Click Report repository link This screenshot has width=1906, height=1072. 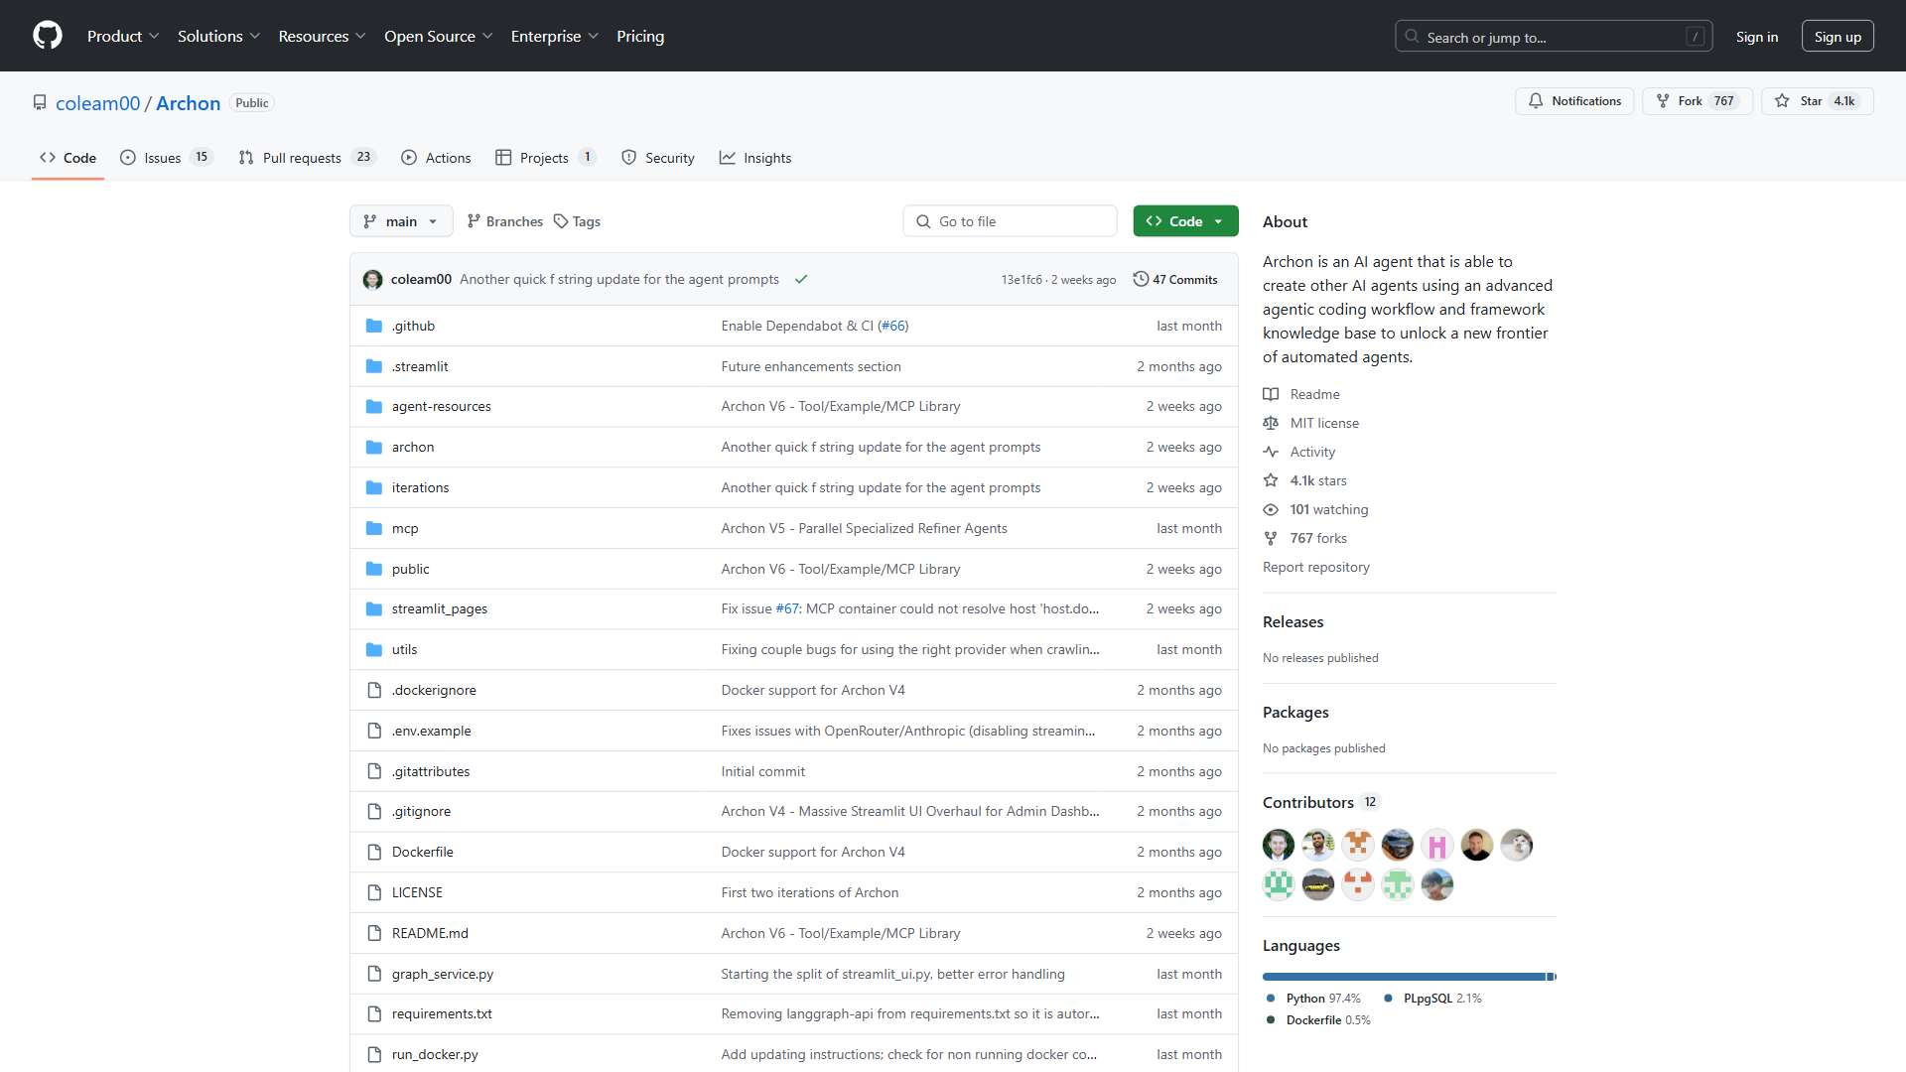(1316, 567)
